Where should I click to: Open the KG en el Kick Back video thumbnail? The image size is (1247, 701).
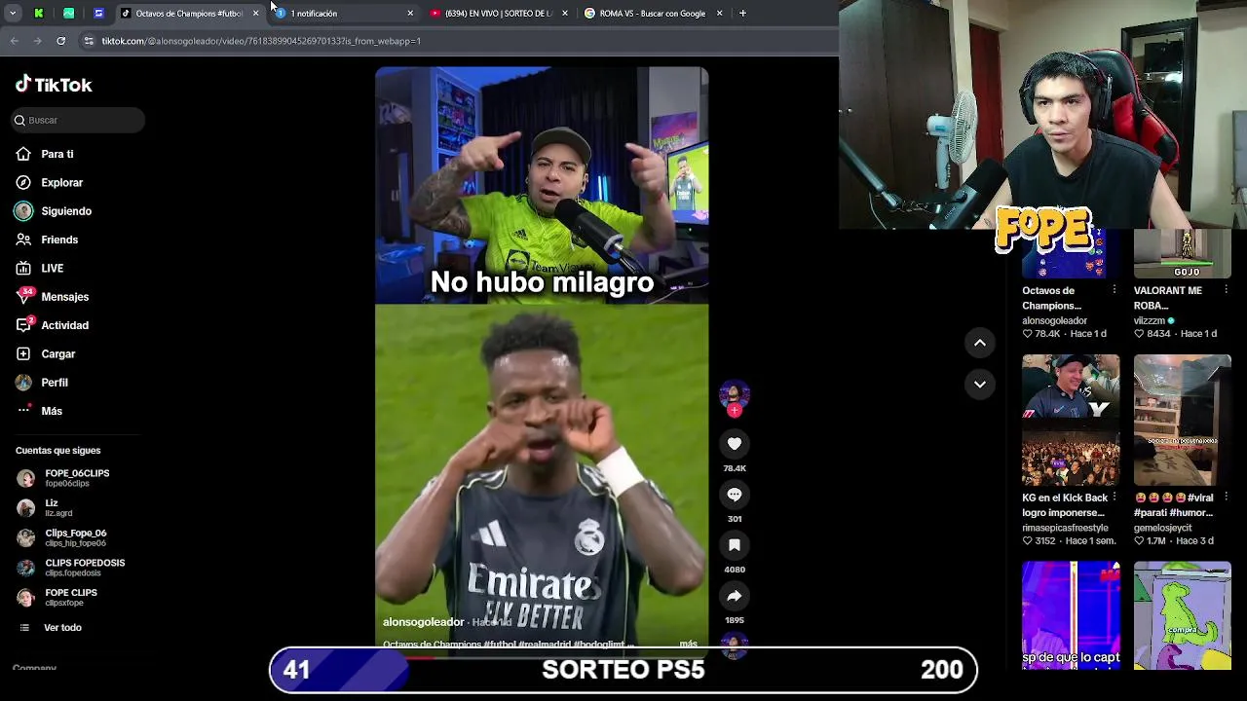(x=1071, y=420)
